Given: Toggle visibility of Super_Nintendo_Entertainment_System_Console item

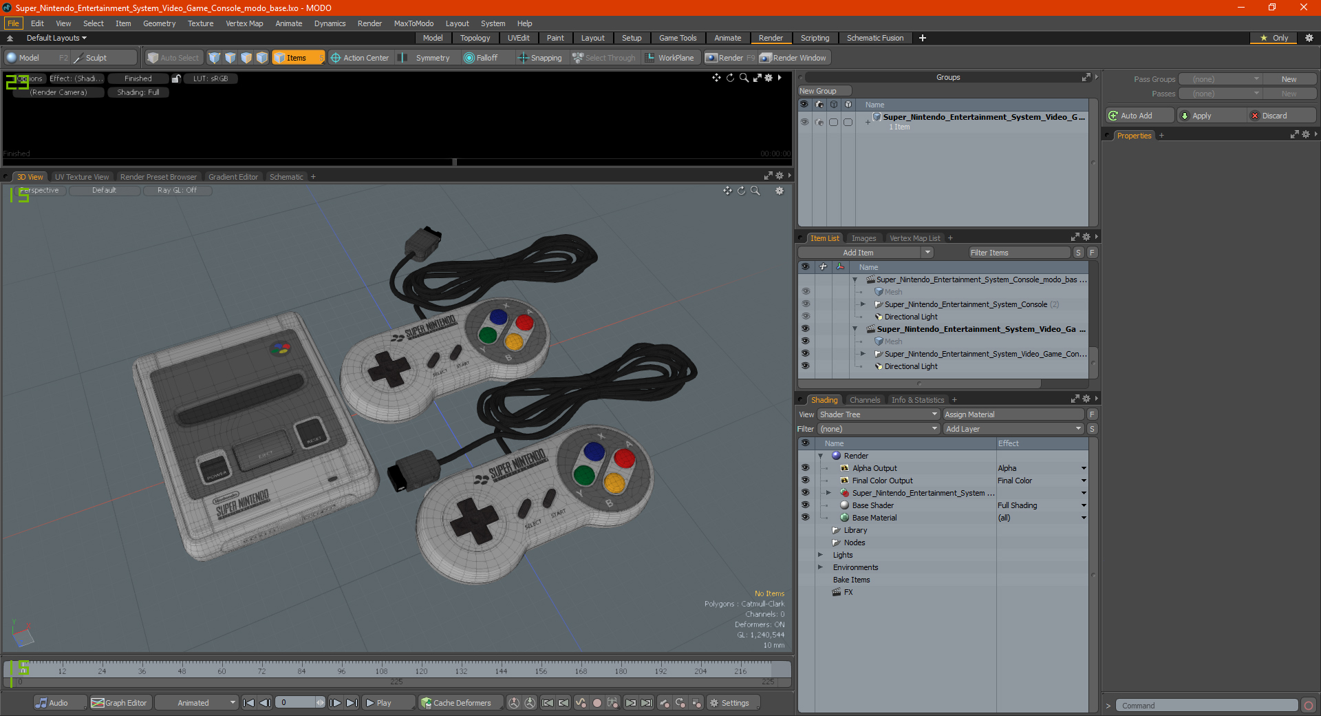Looking at the screenshot, I should 805,304.
